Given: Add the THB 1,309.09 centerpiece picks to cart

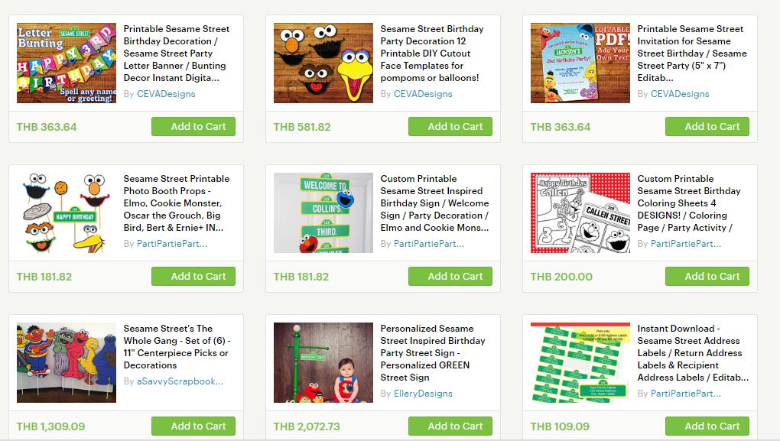Looking at the screenshot, I should pos(193,426).
